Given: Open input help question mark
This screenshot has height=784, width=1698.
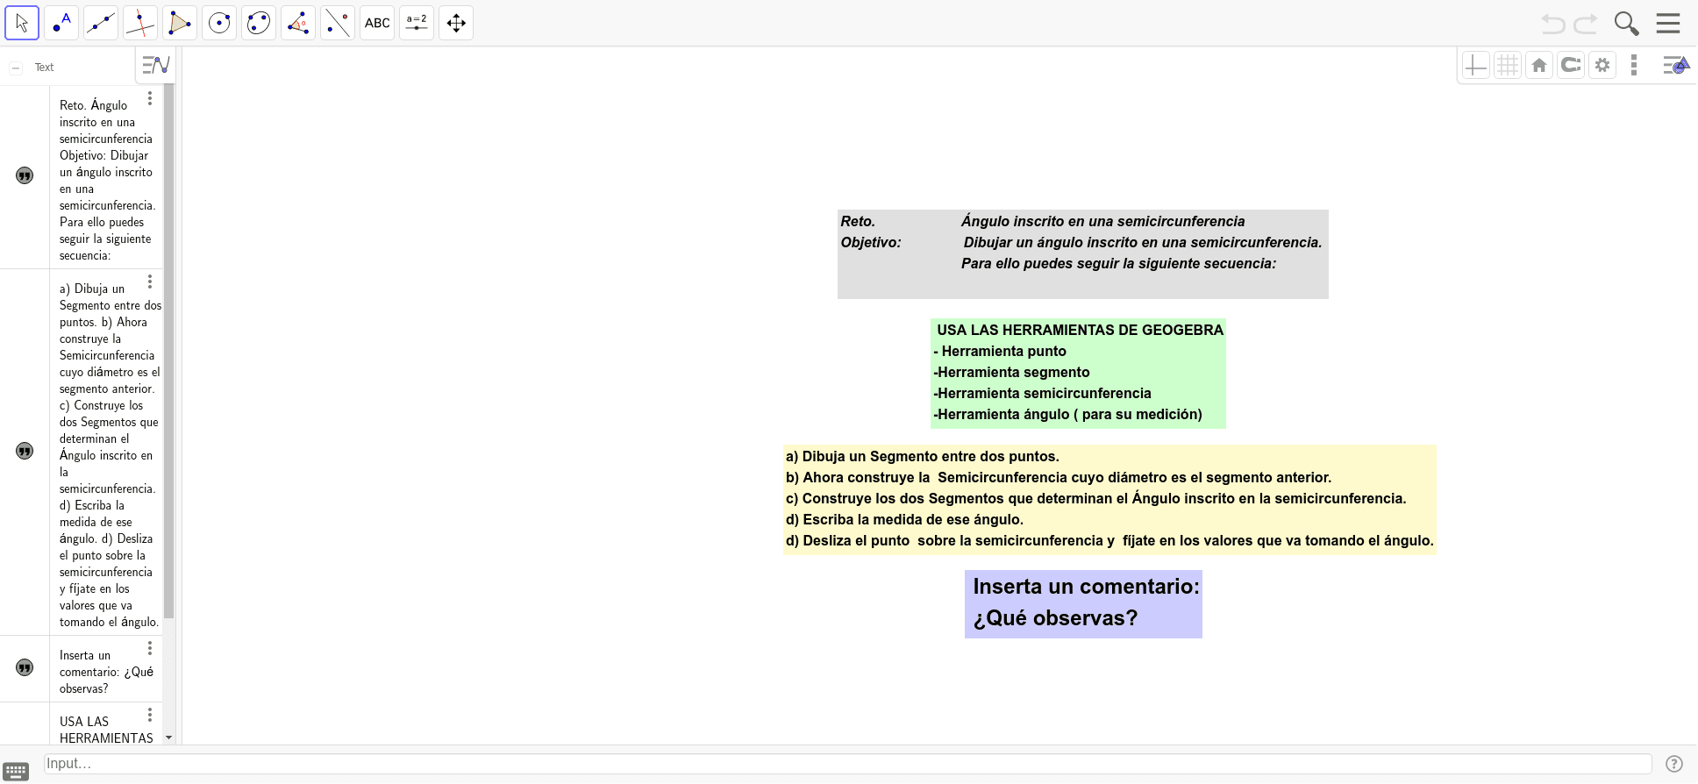Looking at the screenshot, I should pyautogui.click(x=1674, y=764).
